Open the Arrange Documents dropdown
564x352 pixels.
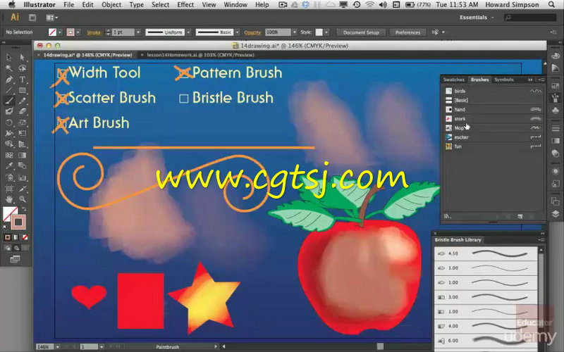coord(52,17)
